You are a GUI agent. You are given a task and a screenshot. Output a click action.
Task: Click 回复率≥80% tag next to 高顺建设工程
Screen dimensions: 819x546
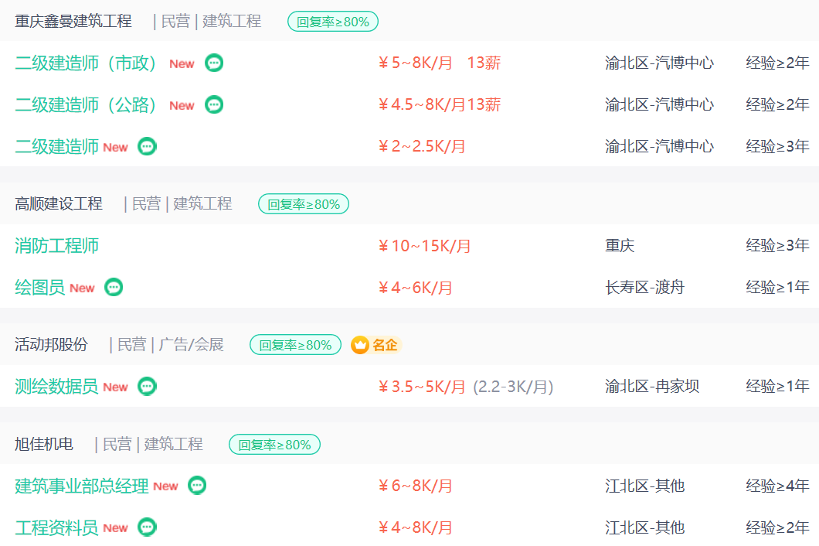[304, 204]
